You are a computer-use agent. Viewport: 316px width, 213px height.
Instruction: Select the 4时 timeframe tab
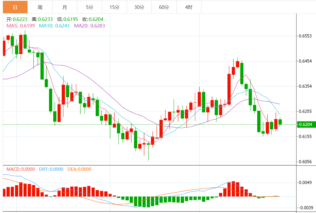189,7
